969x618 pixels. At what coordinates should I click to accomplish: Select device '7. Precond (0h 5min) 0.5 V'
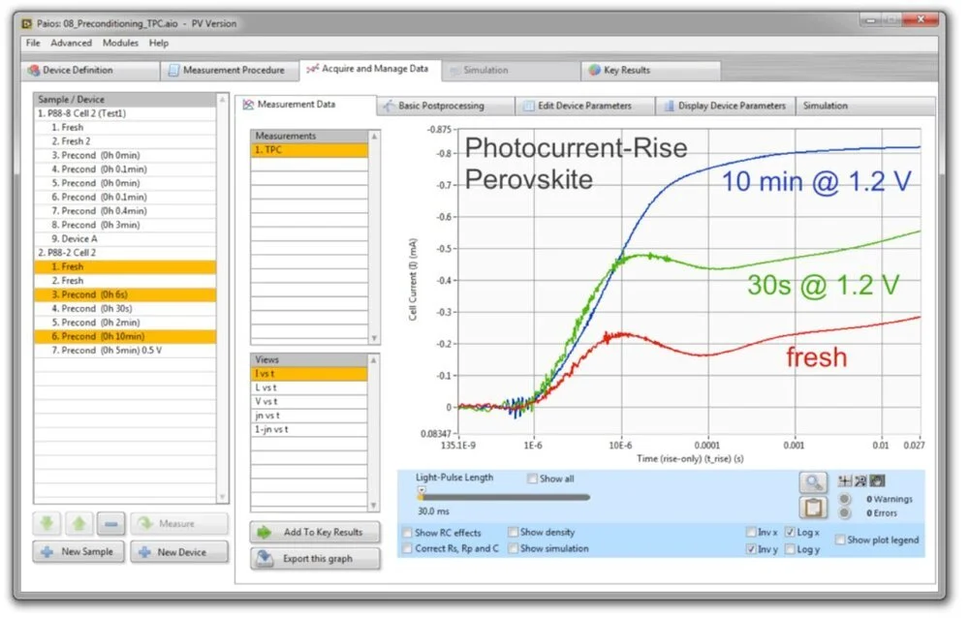pyautogui.click(x=125, y=350)
